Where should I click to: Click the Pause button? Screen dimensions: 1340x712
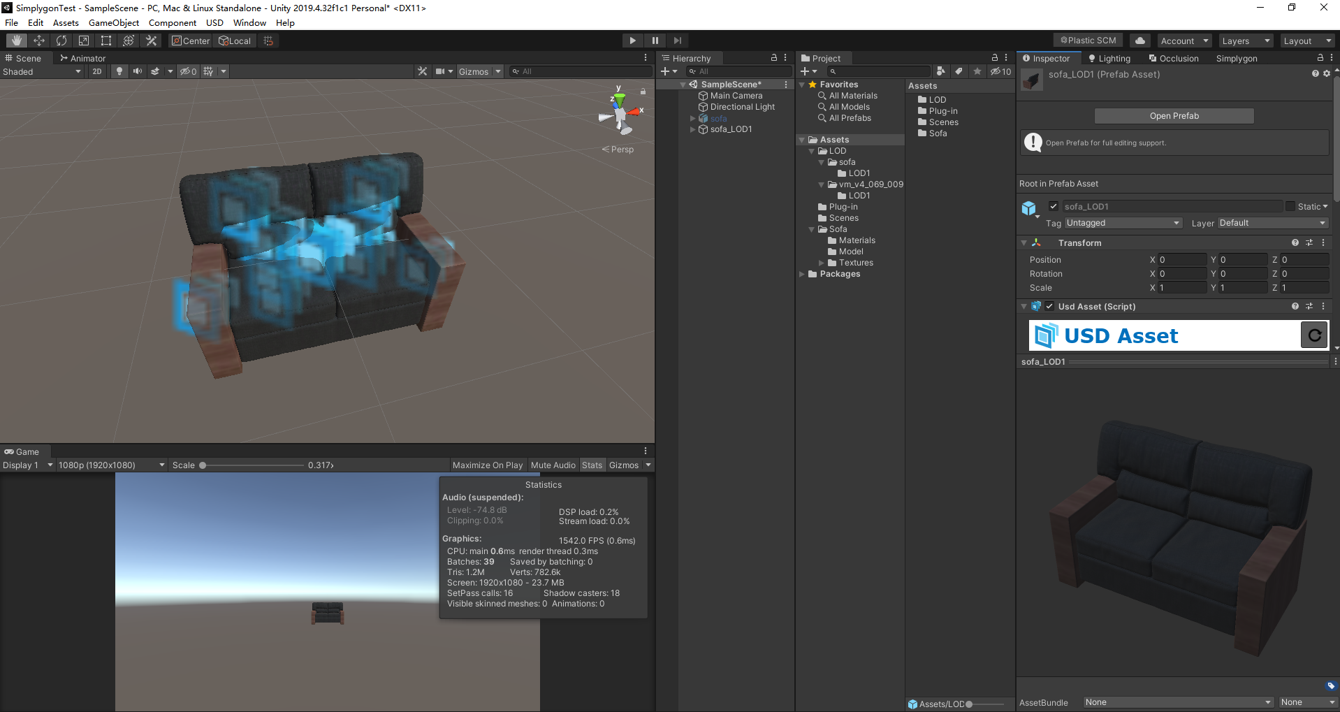655,41
